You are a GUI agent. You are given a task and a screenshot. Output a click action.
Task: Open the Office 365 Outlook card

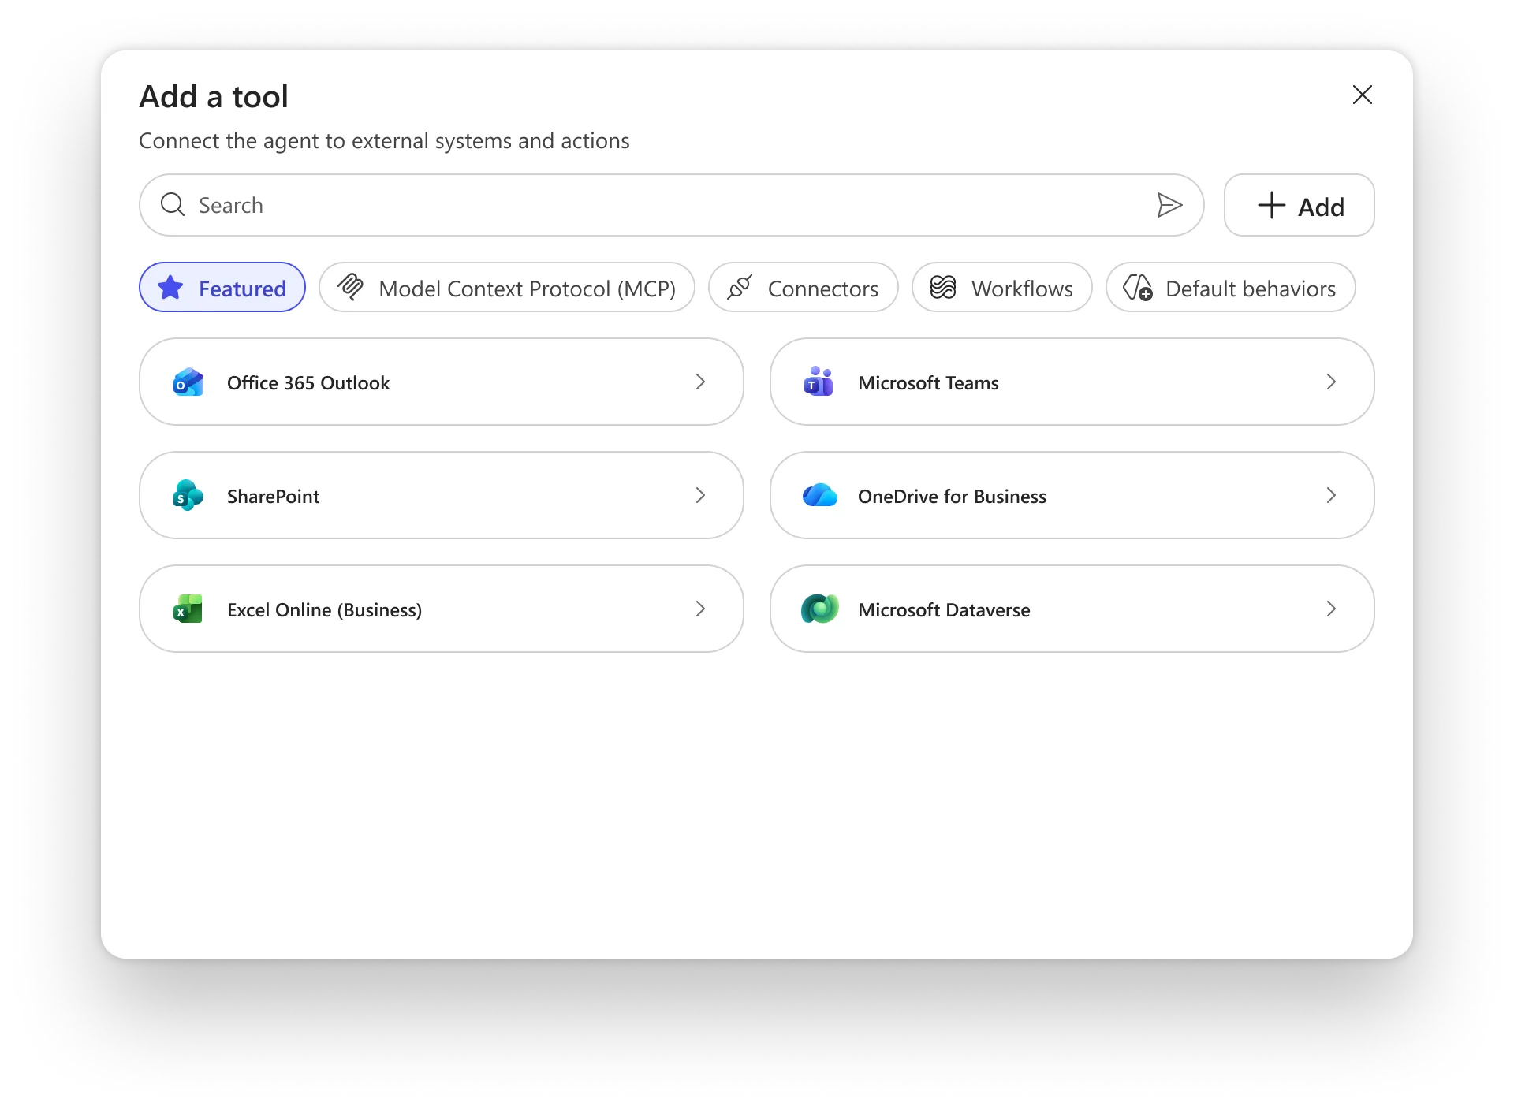click(x=442, y=382)
